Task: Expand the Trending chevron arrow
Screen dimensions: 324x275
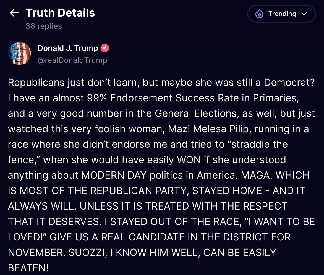Action: (304, 14)
